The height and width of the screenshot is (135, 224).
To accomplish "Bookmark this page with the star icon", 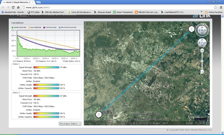I will click(215, 8).
